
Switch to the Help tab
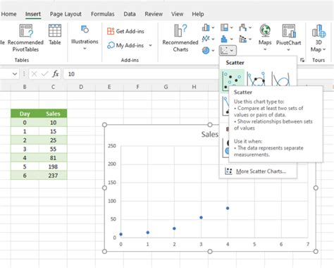point(198,14)
